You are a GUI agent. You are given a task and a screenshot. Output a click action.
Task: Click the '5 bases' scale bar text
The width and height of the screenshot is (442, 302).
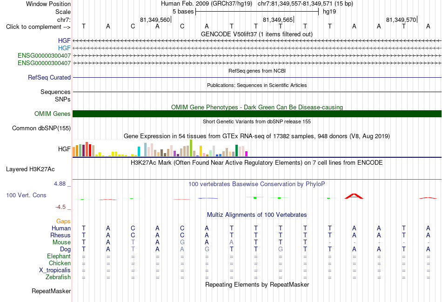183,12
